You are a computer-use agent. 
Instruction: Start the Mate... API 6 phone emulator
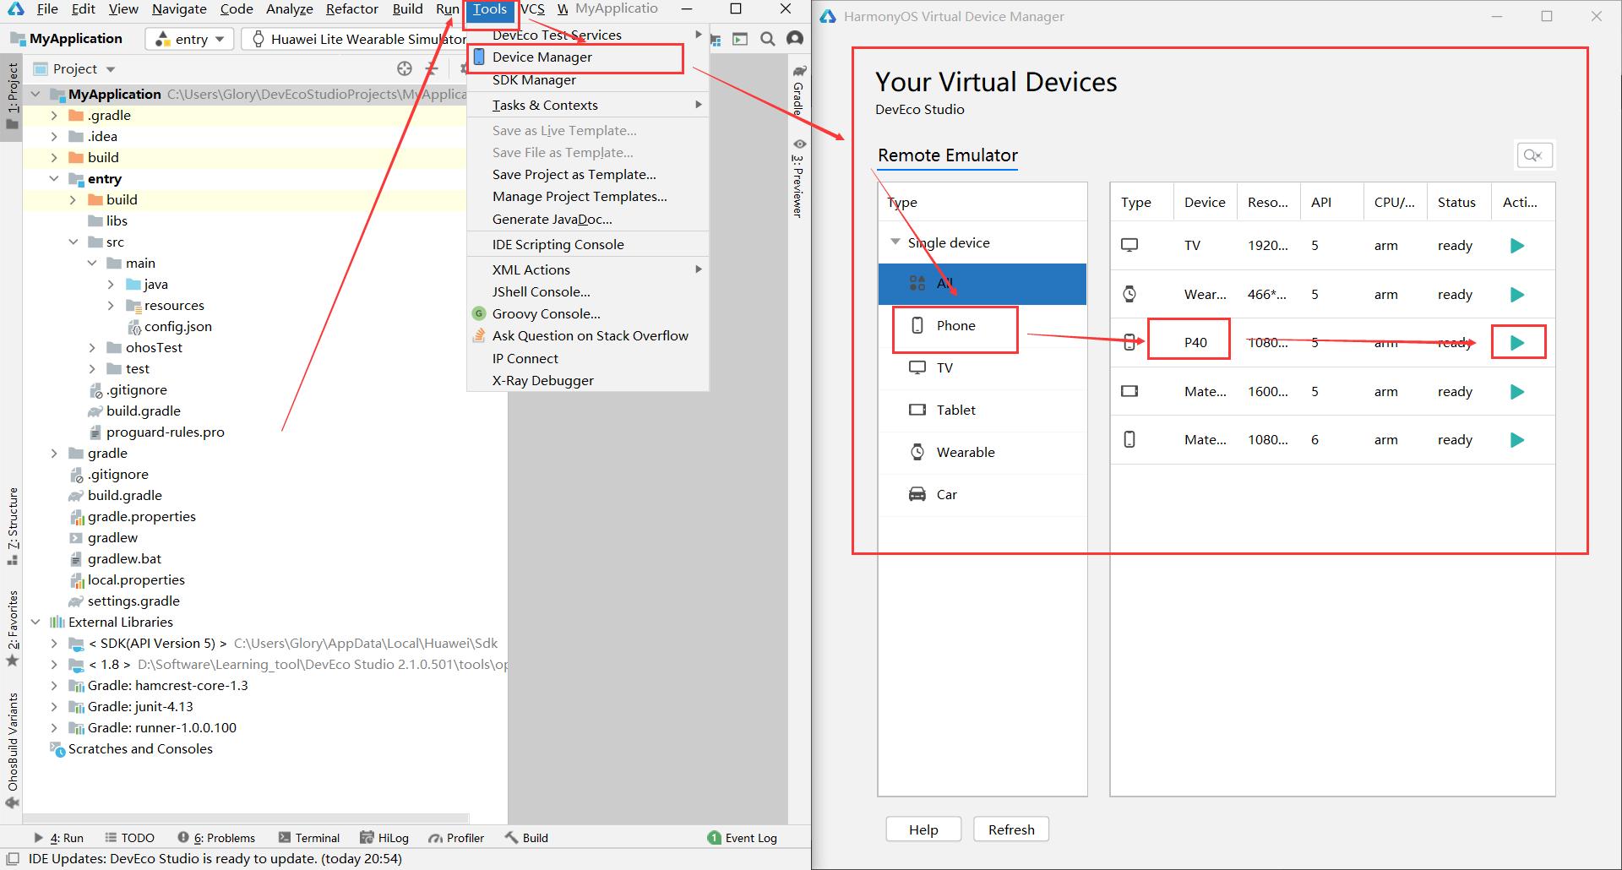(x=1517, y=440)
